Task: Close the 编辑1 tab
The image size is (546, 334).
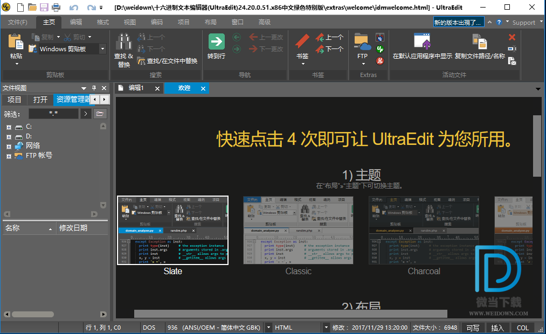Action: tap(157, 89)
